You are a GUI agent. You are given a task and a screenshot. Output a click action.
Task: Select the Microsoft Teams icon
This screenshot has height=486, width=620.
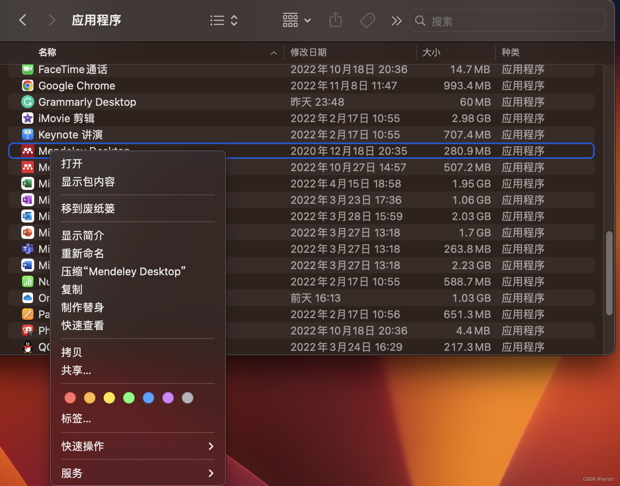pyautogui.click(x=28, y=249)
